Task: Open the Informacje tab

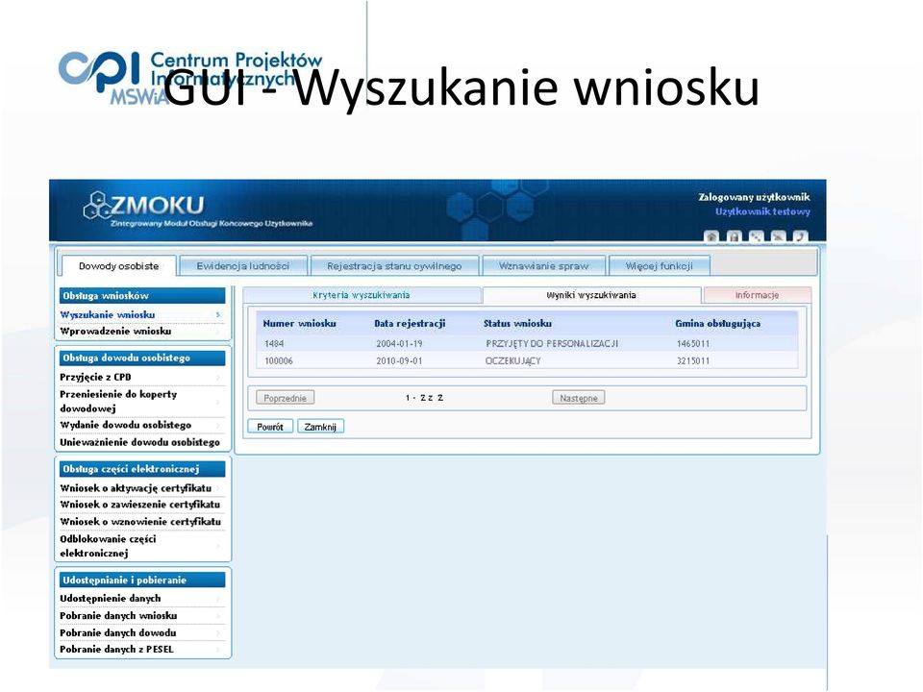Action: (x=757, y=295)
